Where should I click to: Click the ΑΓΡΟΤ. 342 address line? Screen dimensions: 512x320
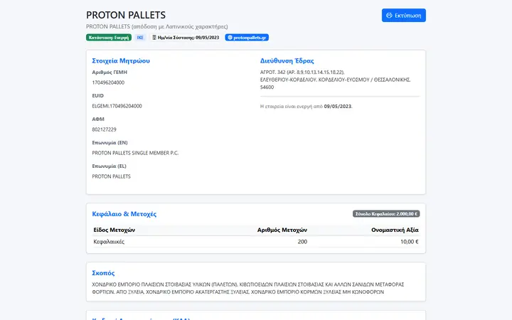point(302,72)
